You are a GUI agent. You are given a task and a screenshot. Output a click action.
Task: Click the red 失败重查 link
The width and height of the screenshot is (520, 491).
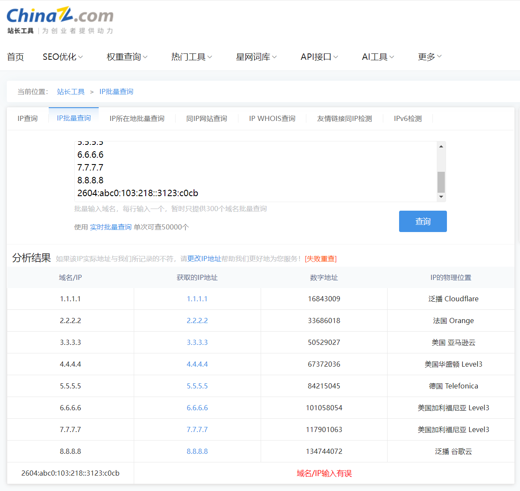(x=320, y=259)
